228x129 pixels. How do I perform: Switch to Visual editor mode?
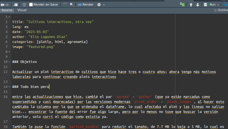coord(22,10)
